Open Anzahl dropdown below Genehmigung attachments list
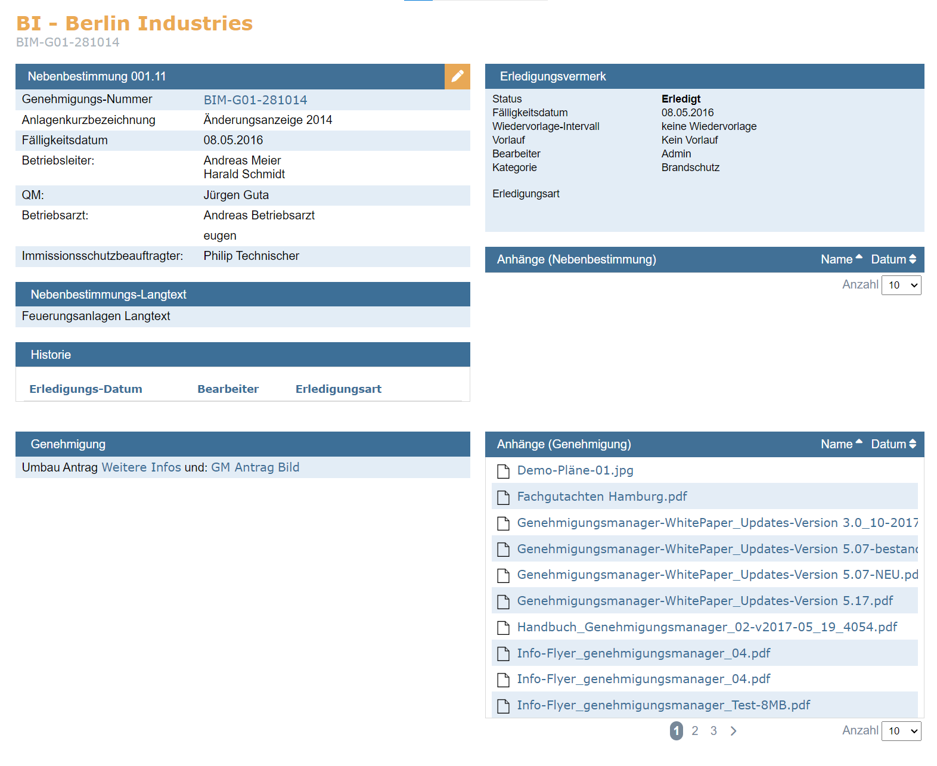The width and height of the screenshot is (937, 766). point(901,731)
